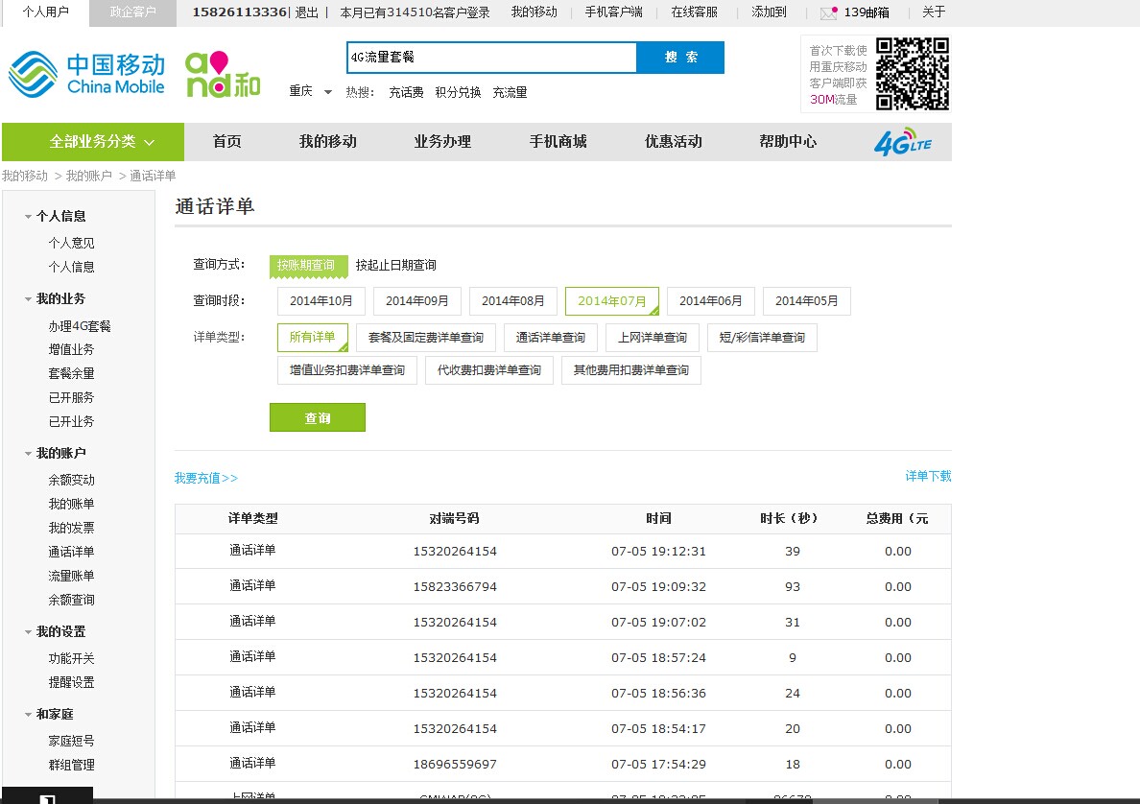Choose the 上网详单查询 detail type

click(653, 338)
